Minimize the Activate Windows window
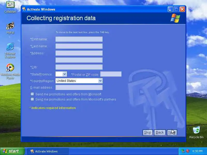The height and width of the screenshot is (155, 207). [x=170, y=9]
